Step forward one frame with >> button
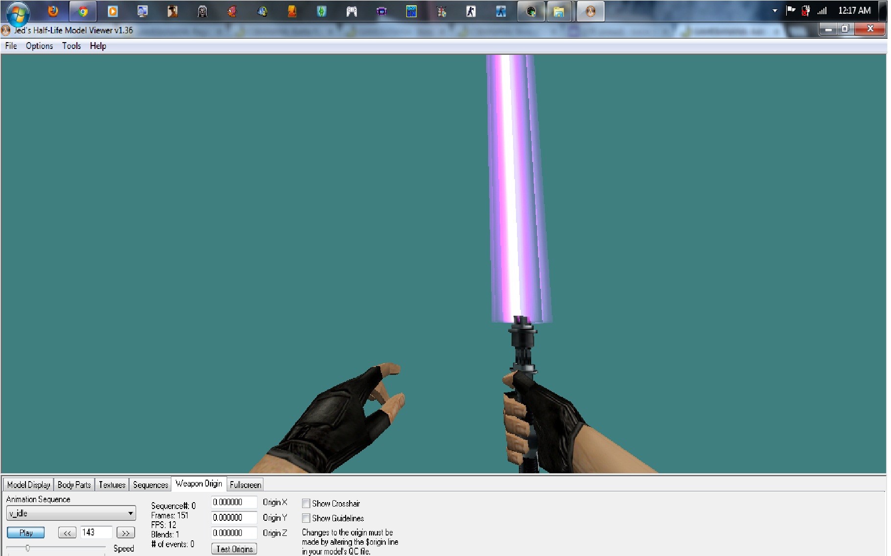The height and width of the screenshot is (556, 891). click(x=126, y=533)
